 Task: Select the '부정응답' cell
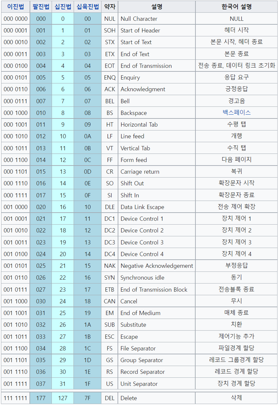click(x=237, y=266)
